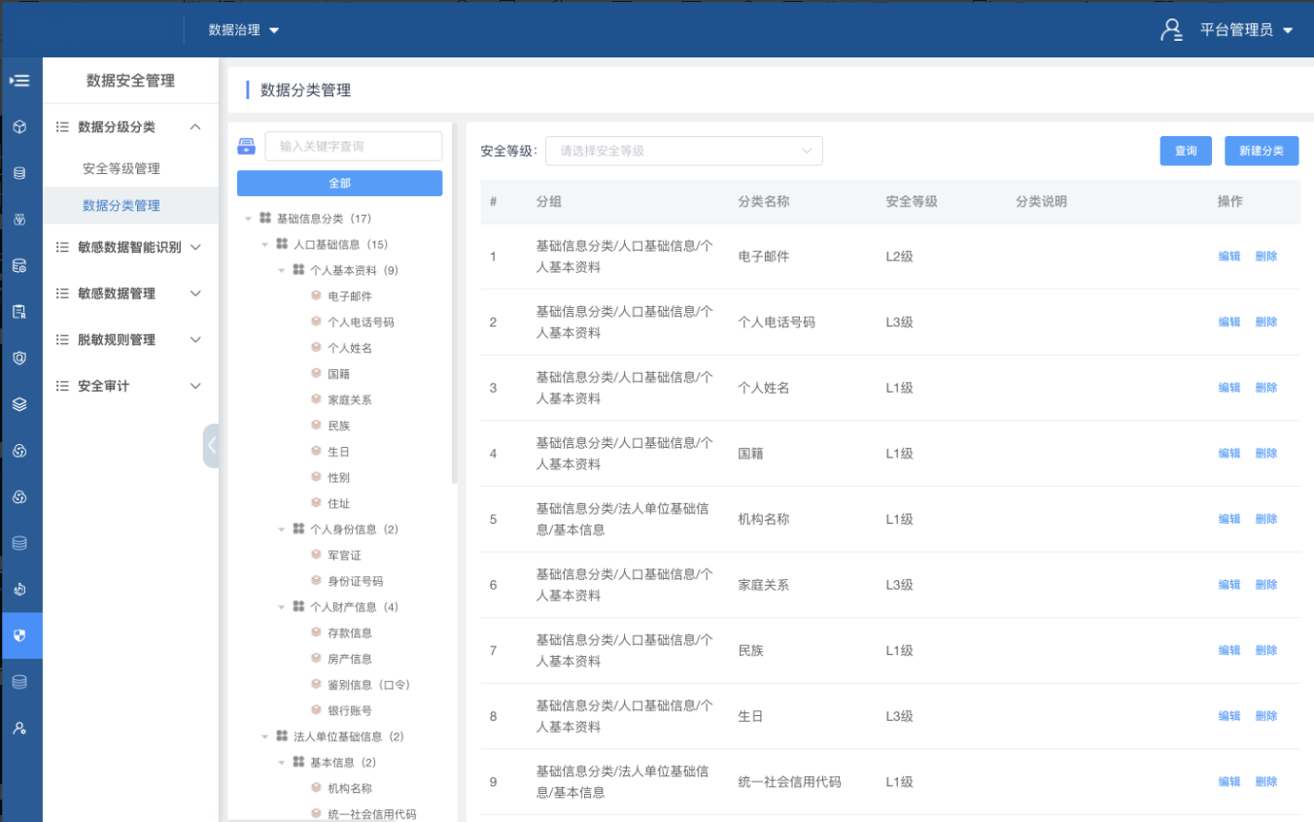Click the 分类名称 column header
The width and height of the screenshot is (1314, 822).
(764, 201)
